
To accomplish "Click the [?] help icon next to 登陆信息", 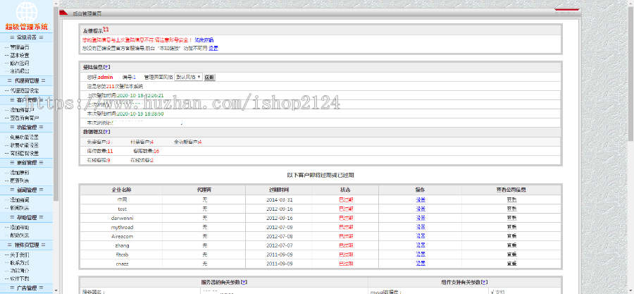I will tap(107, 67).
